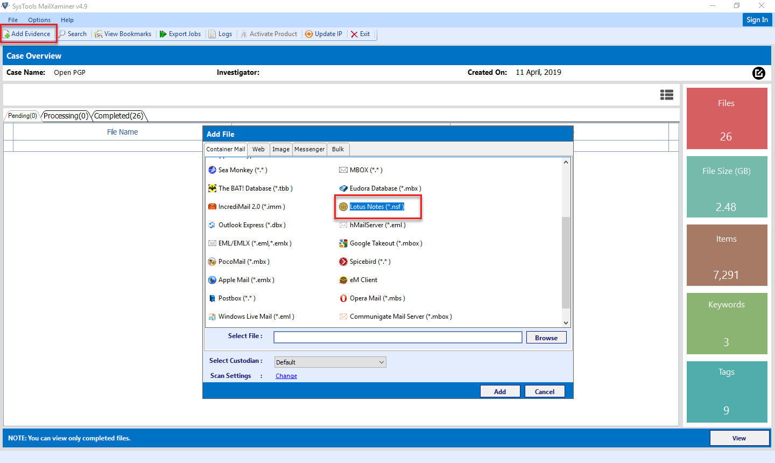The width and height of the screenshot is (775, 463).
Task: Select the EML/EMLX envelope icon
Action: [x=212, y=243]
